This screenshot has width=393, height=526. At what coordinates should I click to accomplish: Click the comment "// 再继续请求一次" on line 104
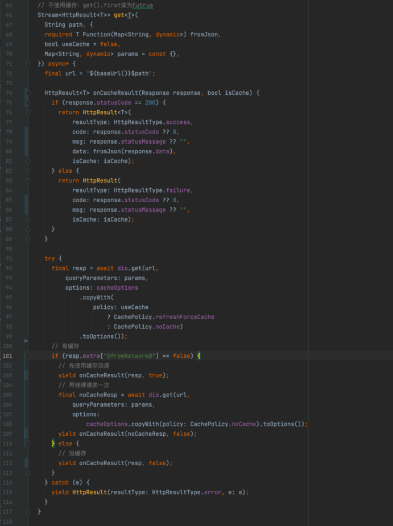coord(84,385)
